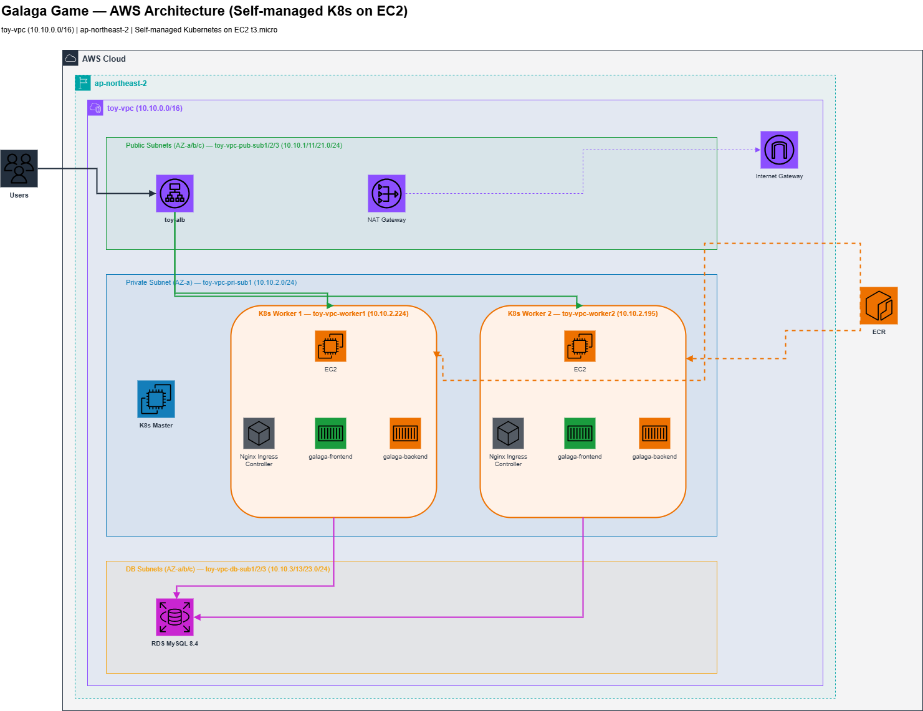The width and height of the screenshot is (923, 711).
Task: Click the AWS Cloud group icon
Action: click(x=70, y=58)
